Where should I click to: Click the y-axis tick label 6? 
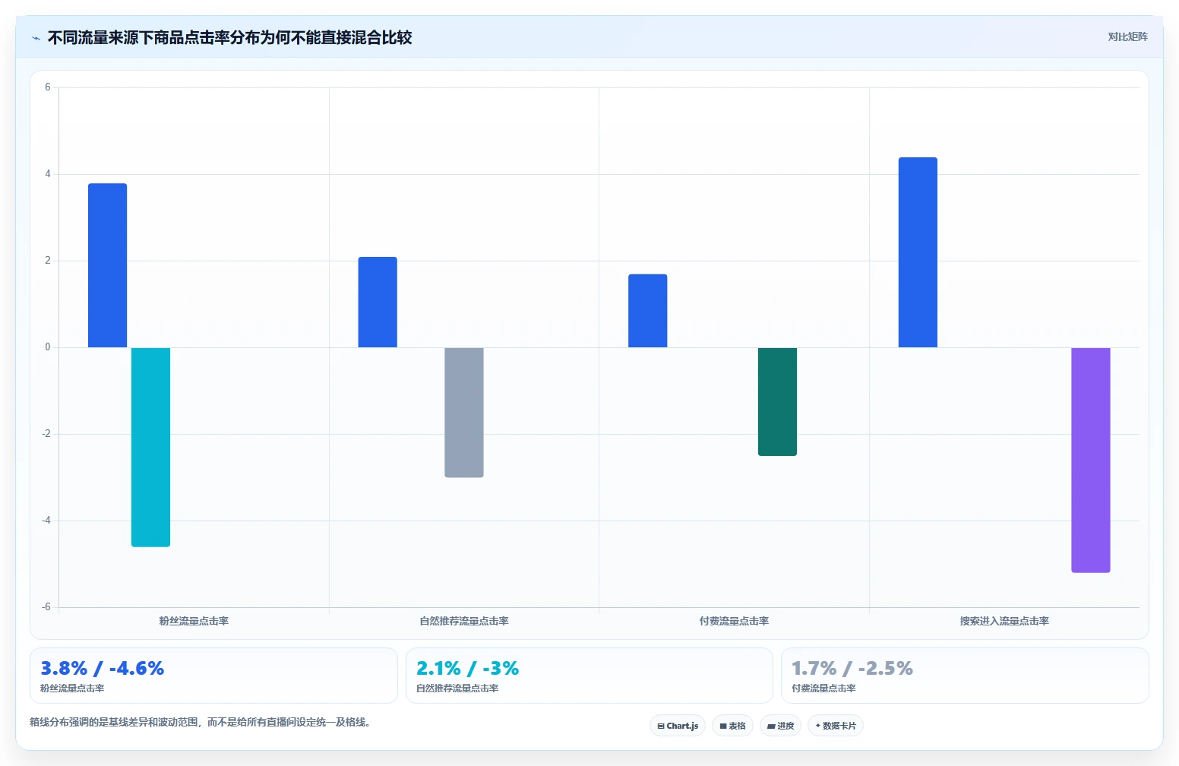[48, 87]
